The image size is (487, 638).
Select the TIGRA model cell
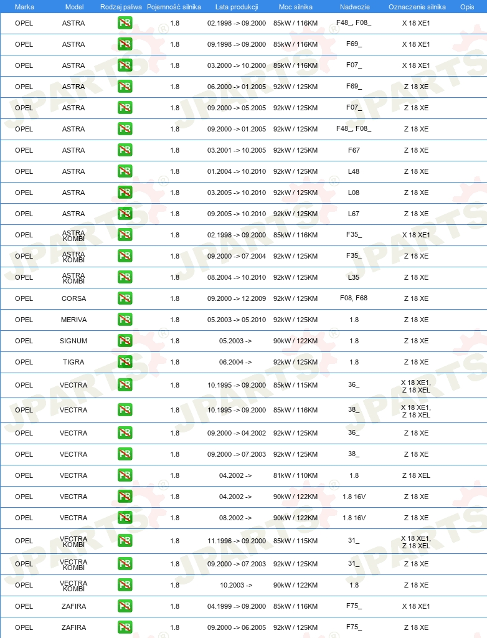tap(73, 362)
